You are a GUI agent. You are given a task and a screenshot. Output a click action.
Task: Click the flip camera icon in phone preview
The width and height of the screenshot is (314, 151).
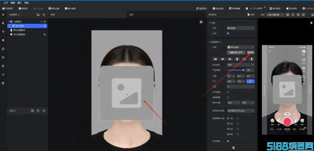point(304,52)
